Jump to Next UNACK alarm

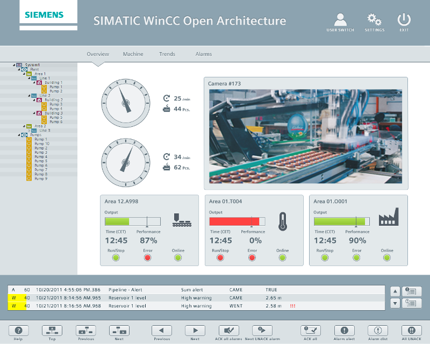click(x=262, y=331)
